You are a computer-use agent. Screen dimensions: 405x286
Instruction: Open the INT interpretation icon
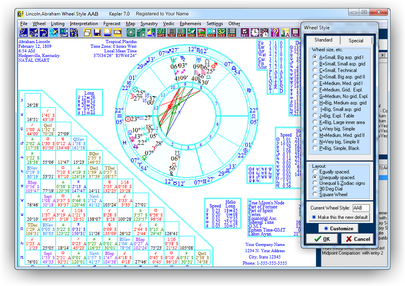pos(181,32)
